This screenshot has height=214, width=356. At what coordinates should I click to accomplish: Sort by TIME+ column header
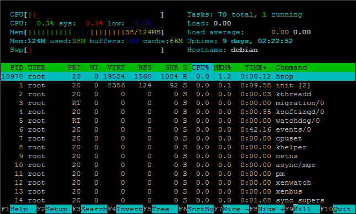(256, 67)
